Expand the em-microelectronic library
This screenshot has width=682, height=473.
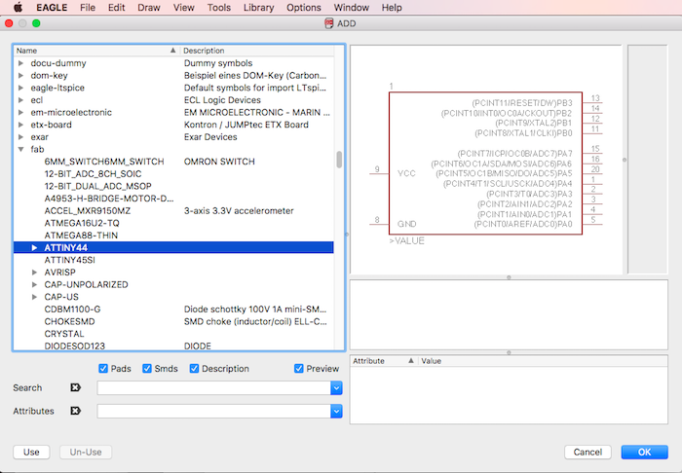20,112
